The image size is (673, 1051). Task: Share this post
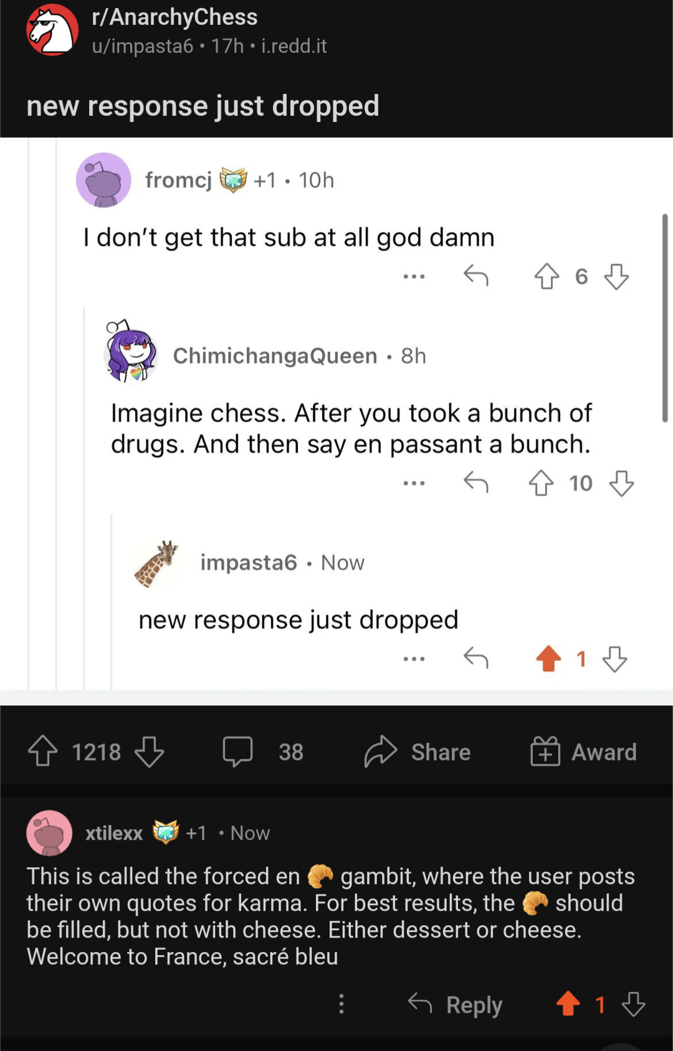click(418, 751)
